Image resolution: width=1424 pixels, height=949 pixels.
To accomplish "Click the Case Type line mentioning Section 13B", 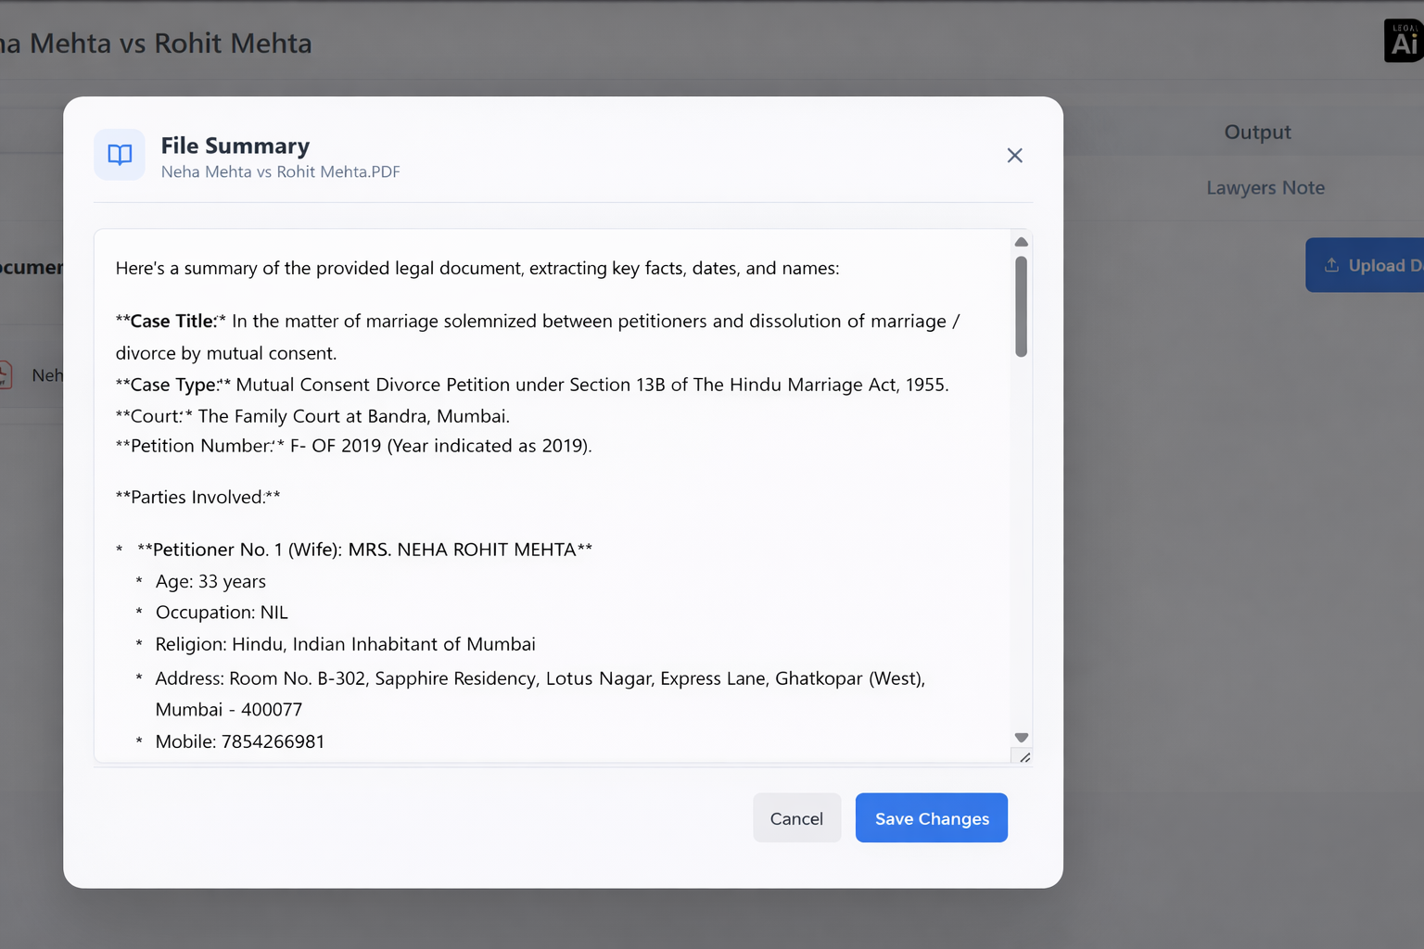I will click(531, 384).
